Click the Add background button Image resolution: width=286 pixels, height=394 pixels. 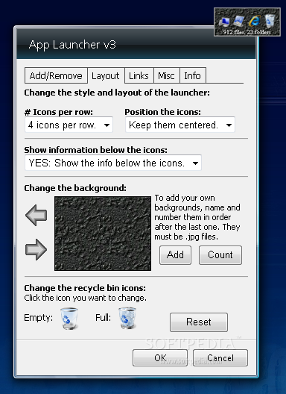click(175, 255)
